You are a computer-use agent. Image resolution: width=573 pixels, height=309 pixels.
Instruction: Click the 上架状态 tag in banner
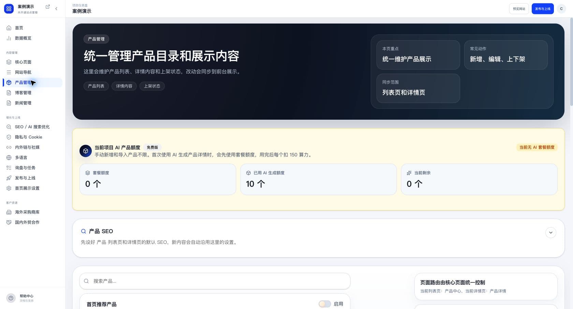(152, 86)
